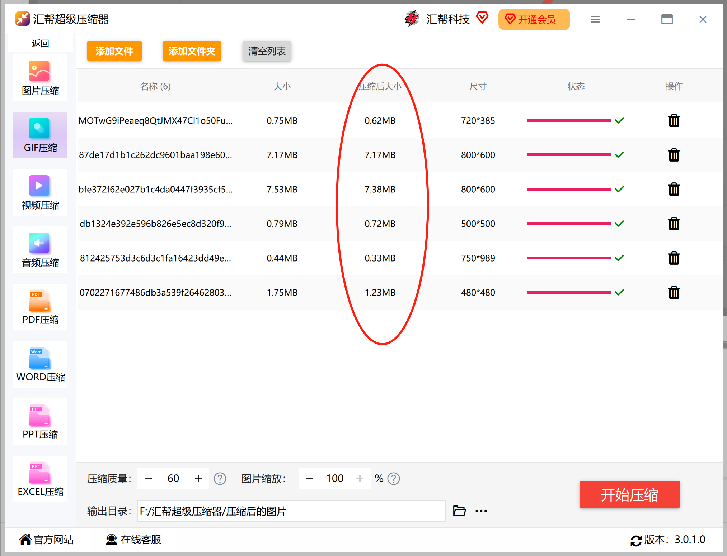Screen dimensions: 727x556
Task: Decrease compression quality with minus button
Action: (148, 479)
